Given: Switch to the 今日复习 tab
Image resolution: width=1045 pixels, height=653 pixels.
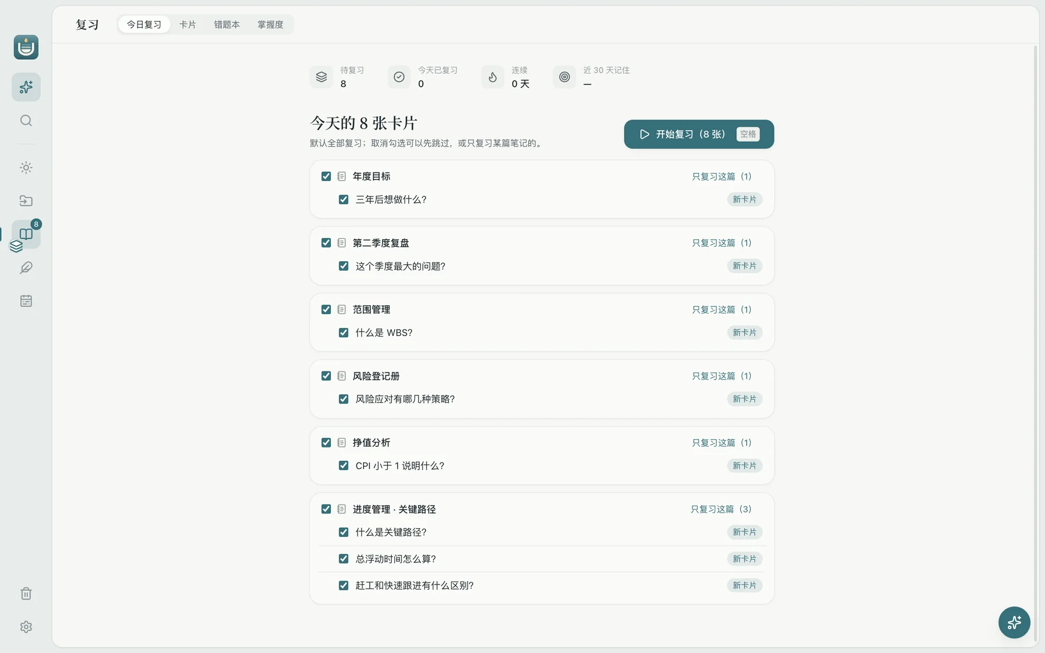Looking at the screenshot, I should pyautogui.click(x=144, y=24).
